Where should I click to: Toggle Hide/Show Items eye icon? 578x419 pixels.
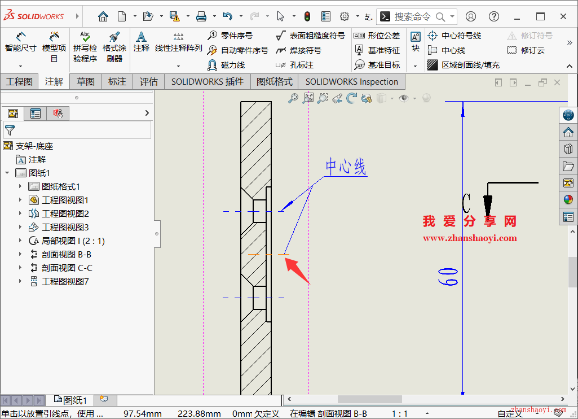click(x=404, y=98)
